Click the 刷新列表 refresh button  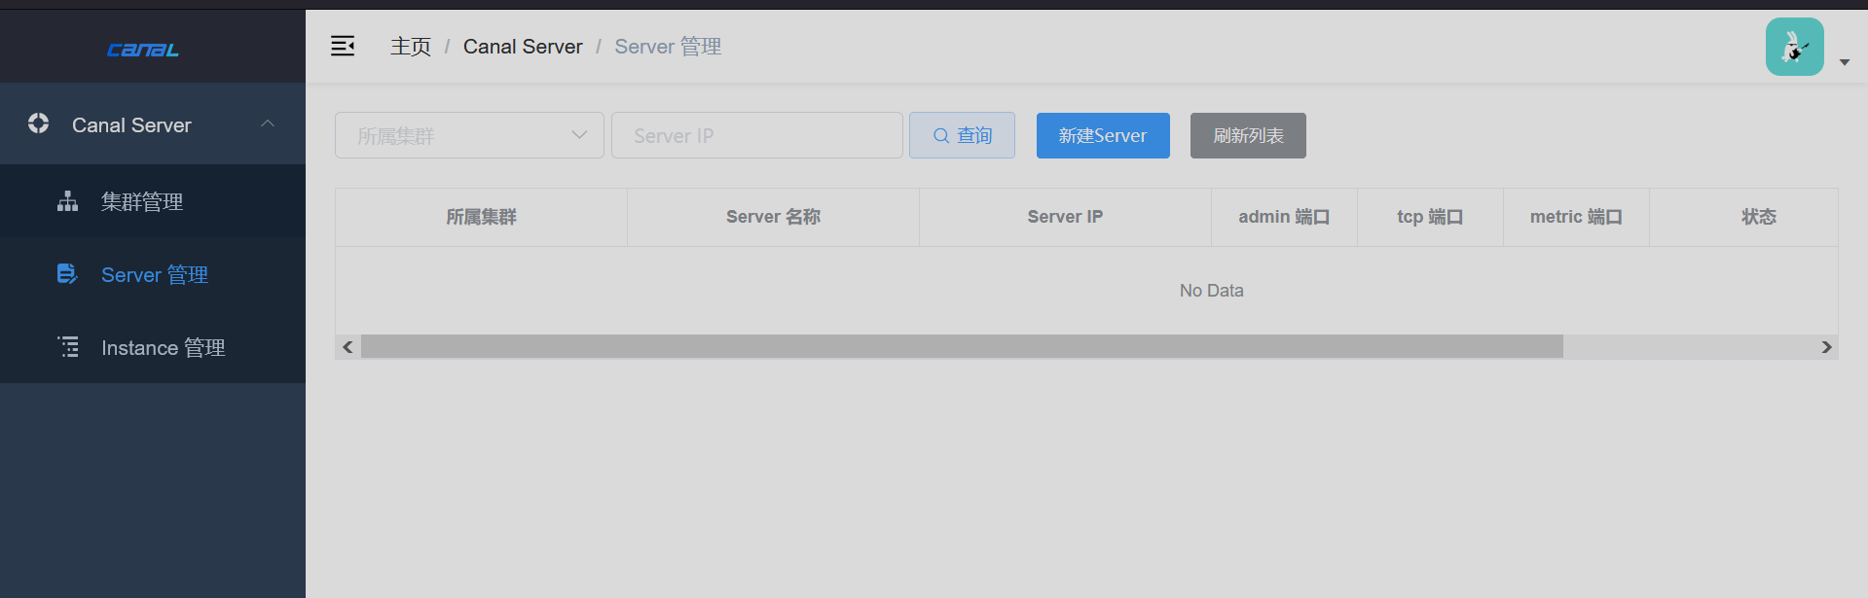[x=1248, y=135]
